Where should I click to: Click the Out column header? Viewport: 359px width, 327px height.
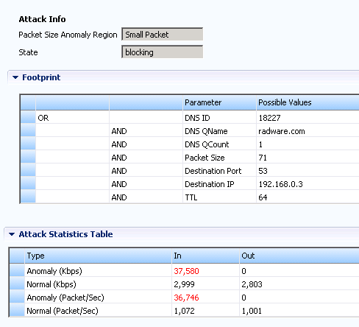pyautogui.click(x=299, y=256)
